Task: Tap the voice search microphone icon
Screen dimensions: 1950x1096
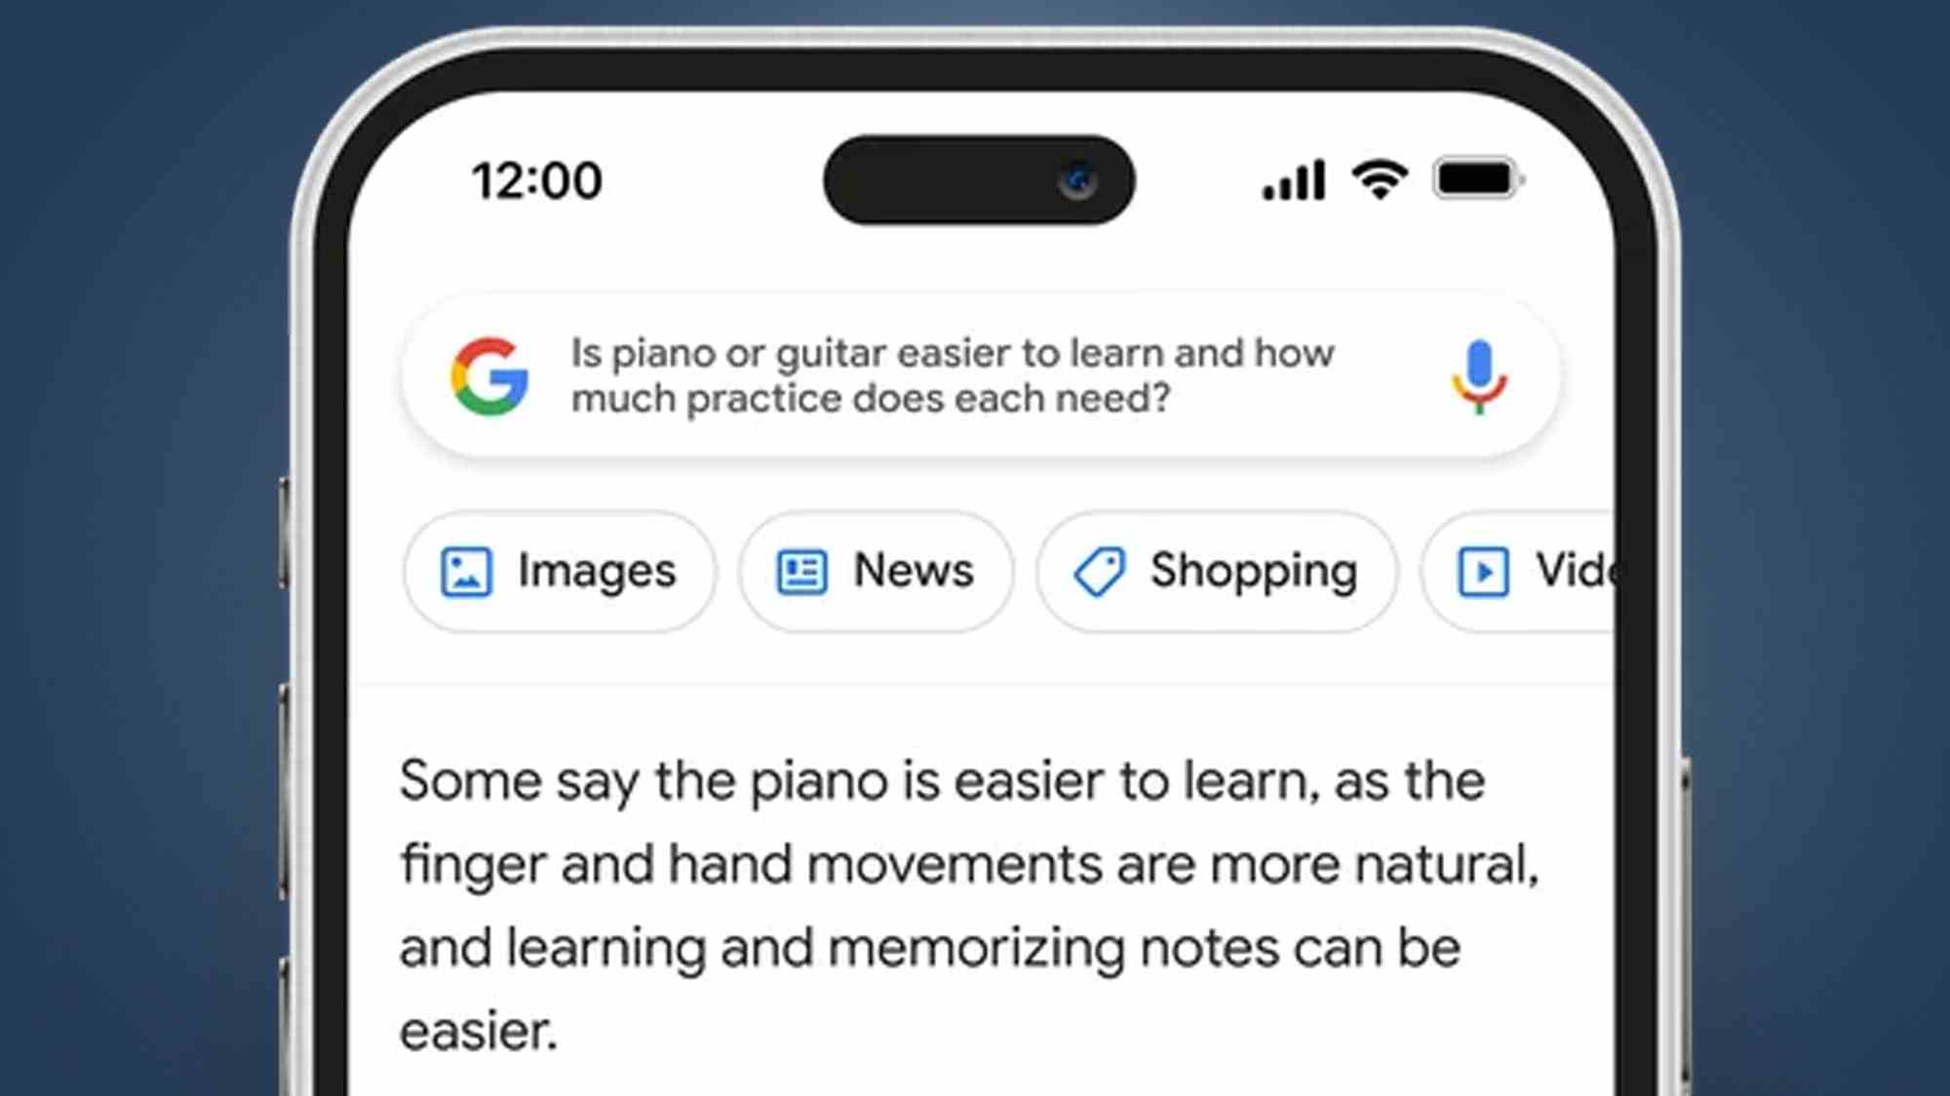Action: tap(1476, 377)
